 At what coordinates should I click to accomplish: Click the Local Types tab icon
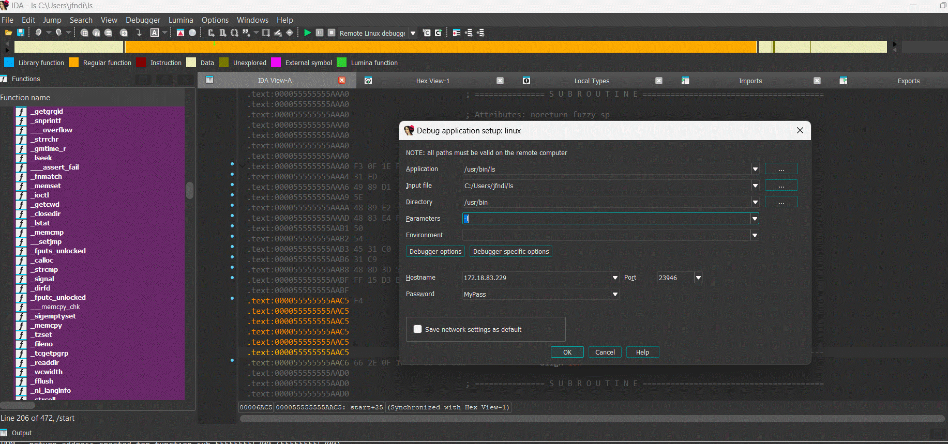click(x=526, y=81)
